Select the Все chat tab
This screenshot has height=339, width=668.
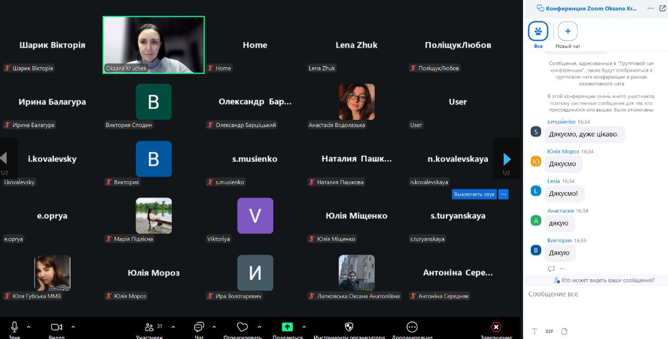(x=538, y=32)
